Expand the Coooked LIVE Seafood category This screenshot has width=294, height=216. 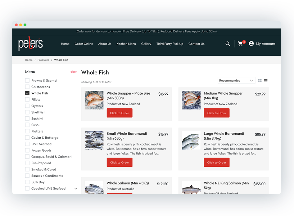[x=75, y=188]
